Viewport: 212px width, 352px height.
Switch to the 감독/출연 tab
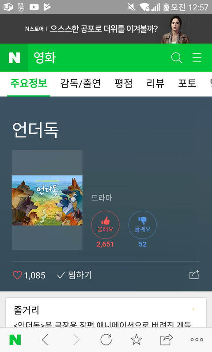pos(80,83)
